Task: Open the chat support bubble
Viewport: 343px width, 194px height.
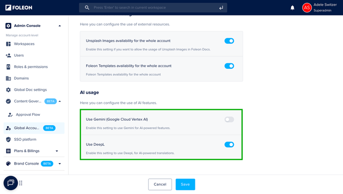Action: (x=10, y=183)
